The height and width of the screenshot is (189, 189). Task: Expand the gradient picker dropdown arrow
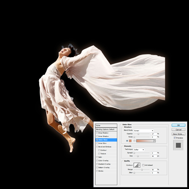pyautogui.click(x=155, y=141)
